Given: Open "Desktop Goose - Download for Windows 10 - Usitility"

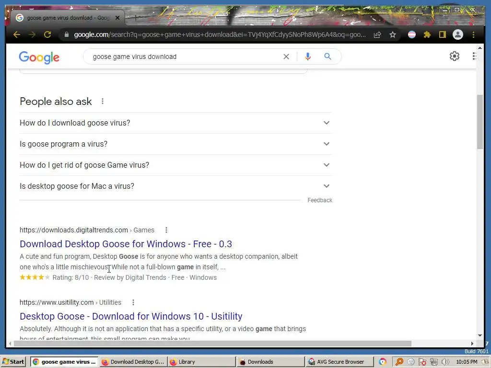Looking at the screenshot, I should pyautogui.click(x=131, y=316).
